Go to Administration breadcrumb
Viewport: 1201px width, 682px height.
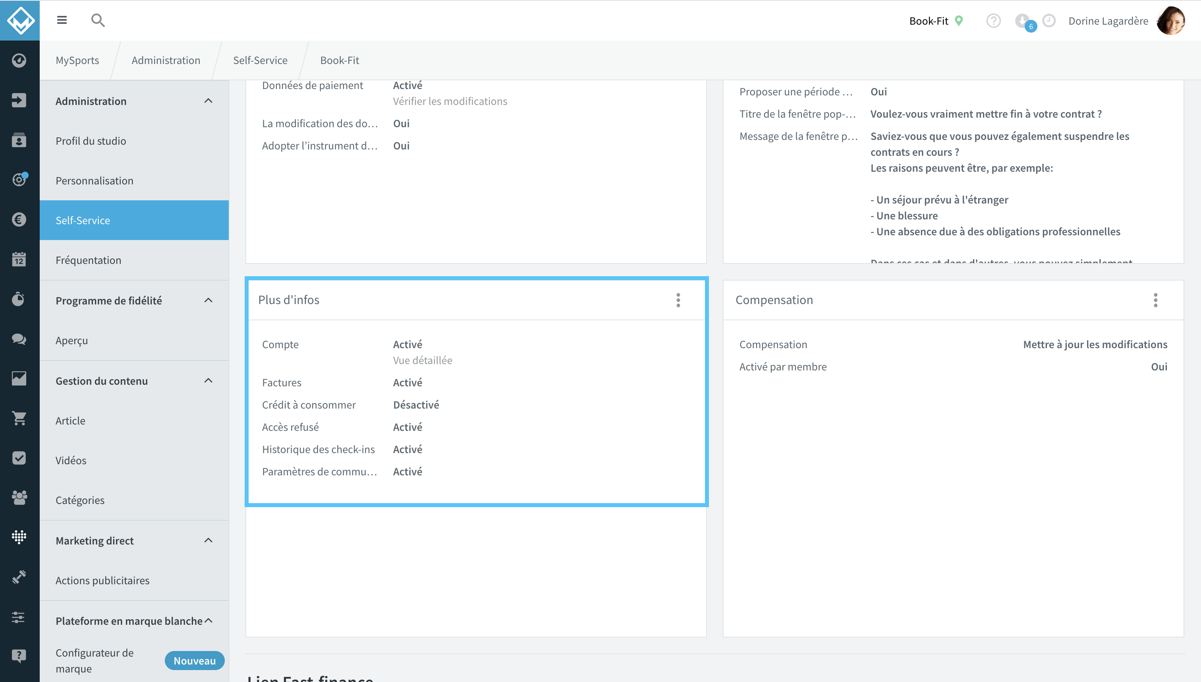tap(166, 60)
